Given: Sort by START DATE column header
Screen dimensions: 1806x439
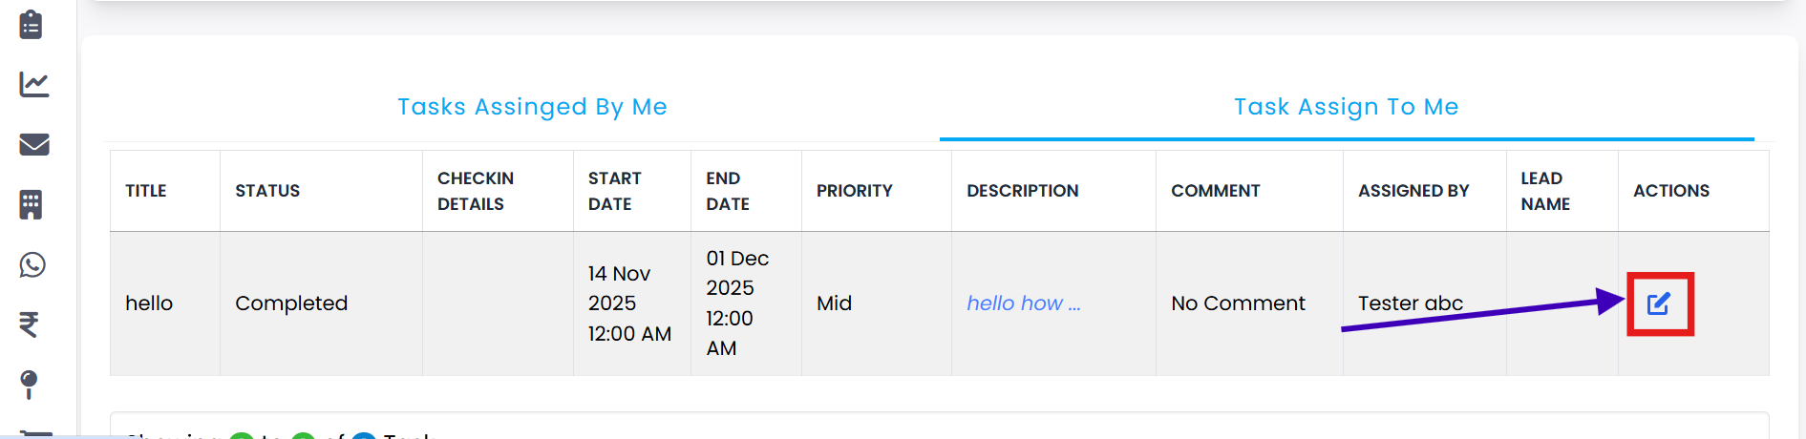Looking at the screenshot, I should coord(615,191).
